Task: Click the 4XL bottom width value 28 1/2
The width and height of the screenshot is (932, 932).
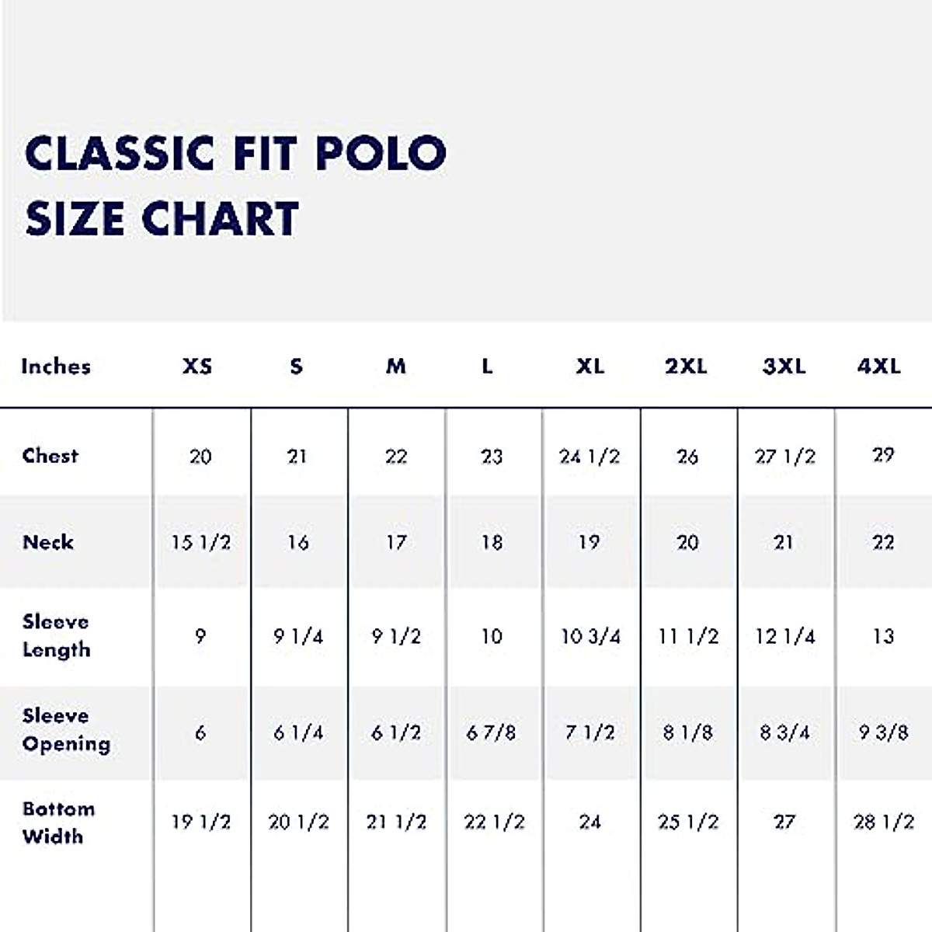Action: [x=884, y=822]
